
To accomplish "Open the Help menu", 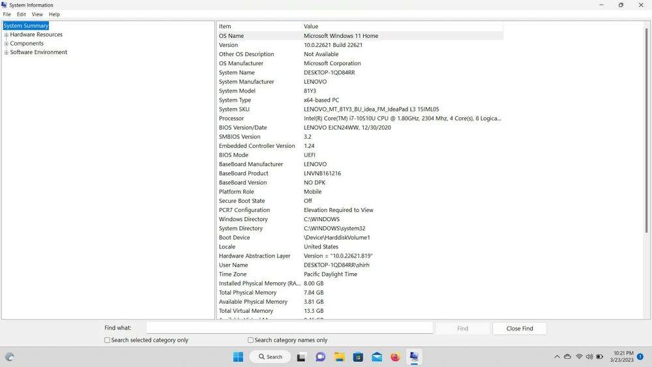I will tap(54, 14).
